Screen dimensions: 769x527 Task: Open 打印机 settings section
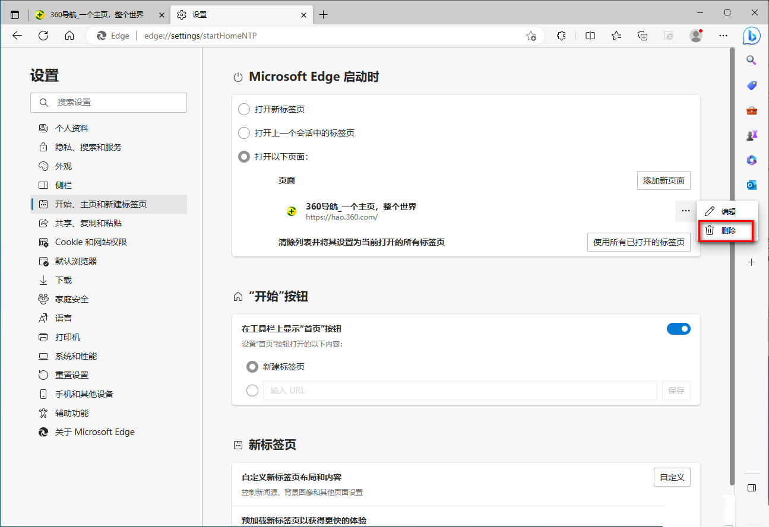[x=109, y=337]
